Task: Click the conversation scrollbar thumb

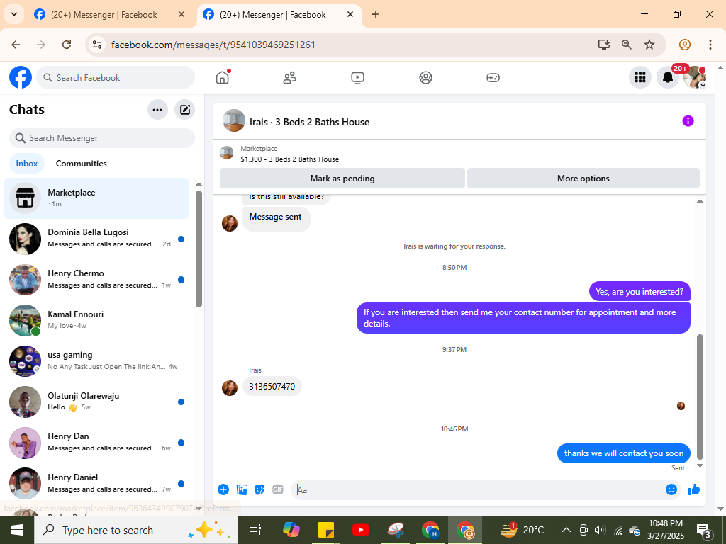Action: pos(700,397)
